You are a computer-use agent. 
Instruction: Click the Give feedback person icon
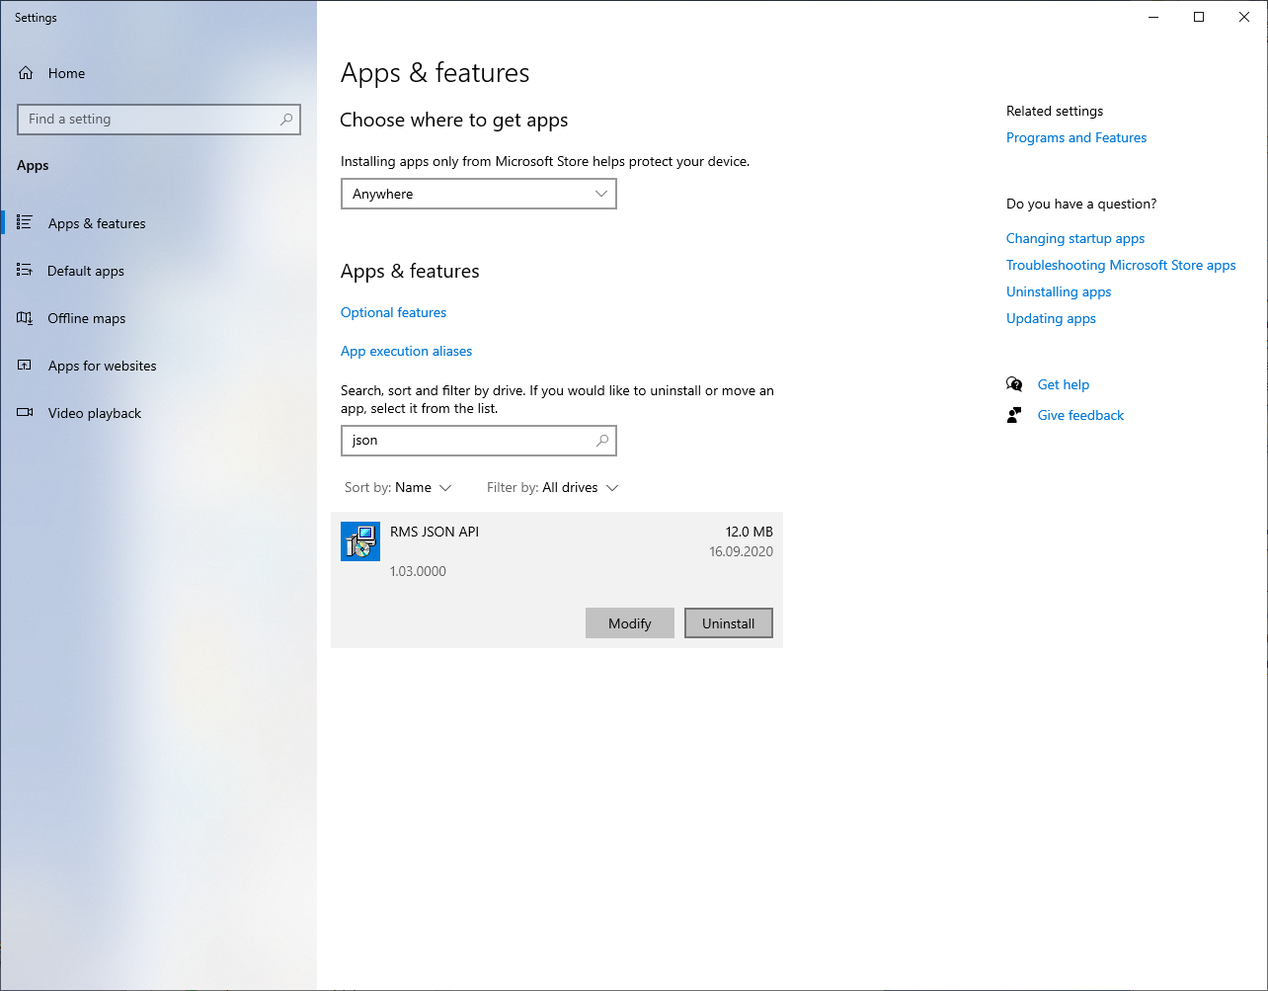tap(1014, 415)
